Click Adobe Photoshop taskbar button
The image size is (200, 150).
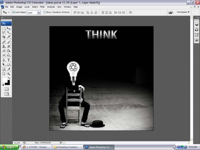tap(99, 147)
